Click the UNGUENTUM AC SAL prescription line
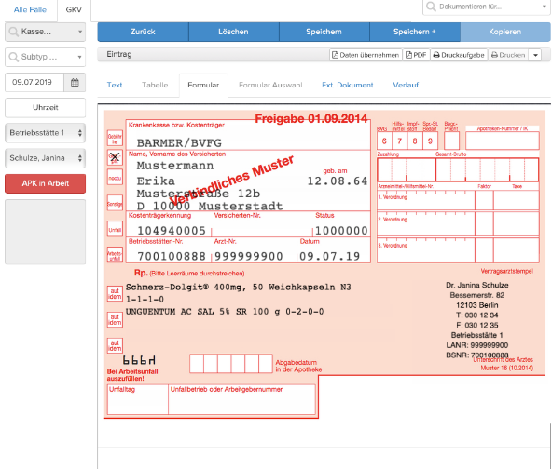 (225, 312)
